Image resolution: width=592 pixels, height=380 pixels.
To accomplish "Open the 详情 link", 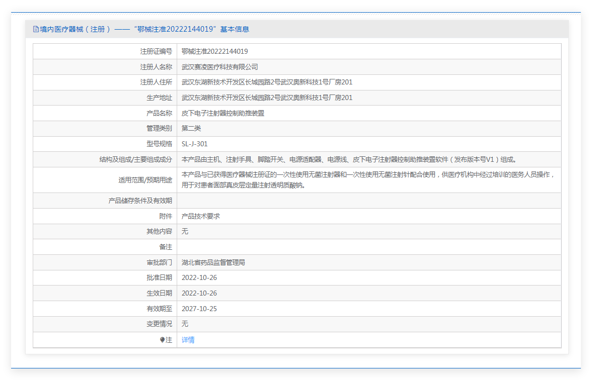I will 188,340.
